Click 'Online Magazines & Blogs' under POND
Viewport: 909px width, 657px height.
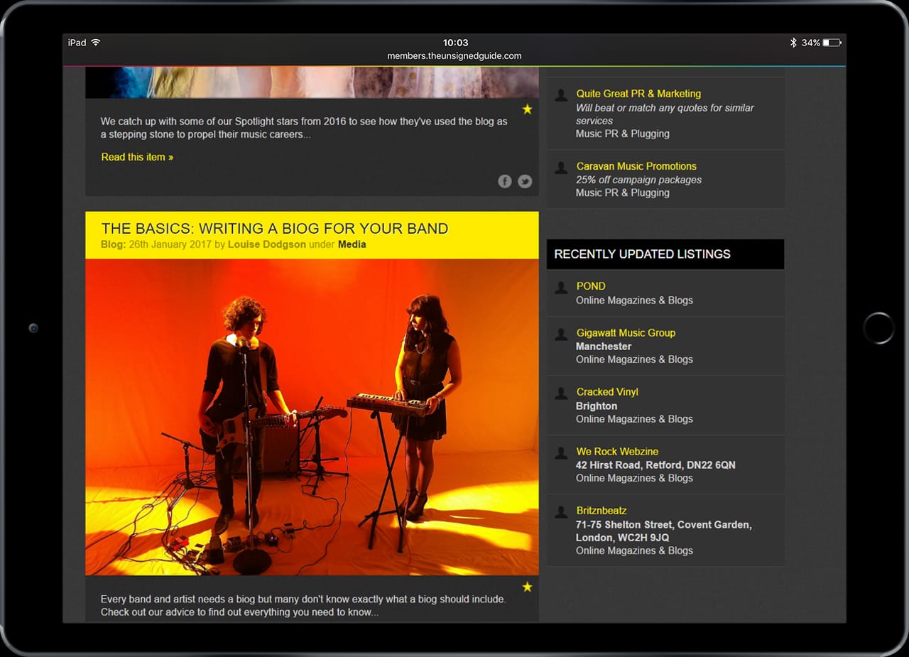point(634,300)
